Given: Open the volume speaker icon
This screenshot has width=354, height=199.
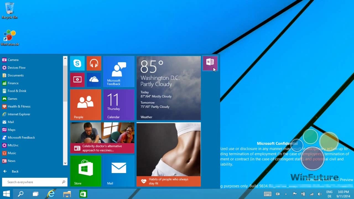Looking at the screenshot, I should point(320,194).
